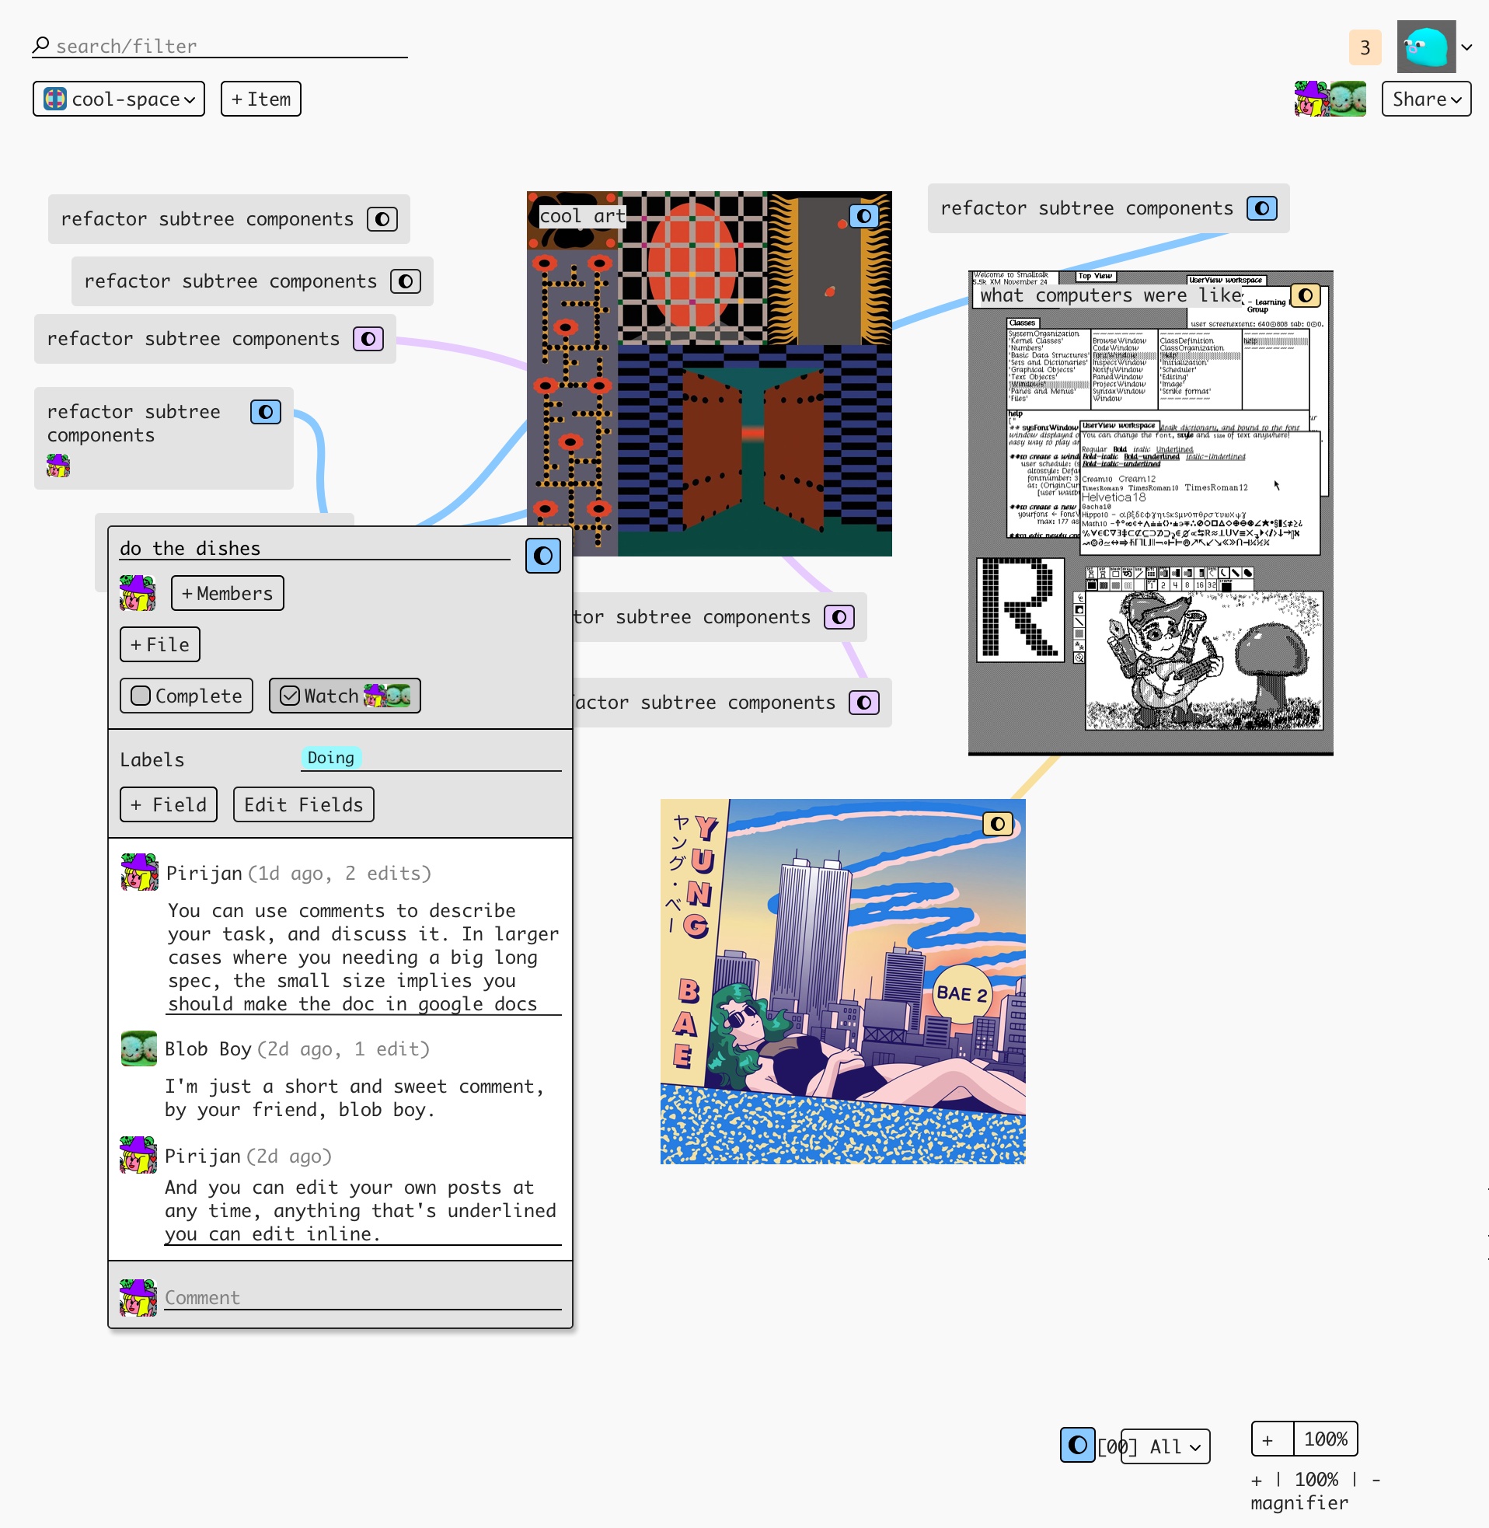Screen dimensions: 1489x1528
Task: Open the notifications badge showing 3
Action: [1365, 47]
